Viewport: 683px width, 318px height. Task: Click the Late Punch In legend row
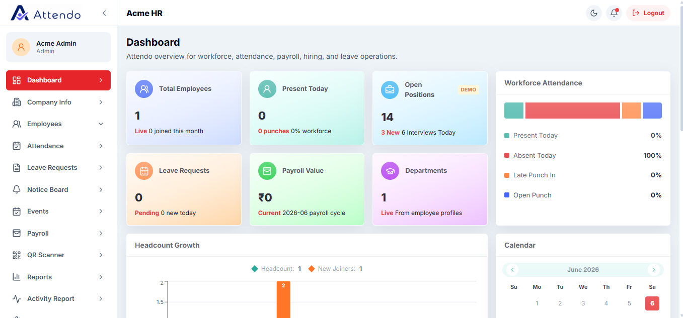(x=583, y=175)
